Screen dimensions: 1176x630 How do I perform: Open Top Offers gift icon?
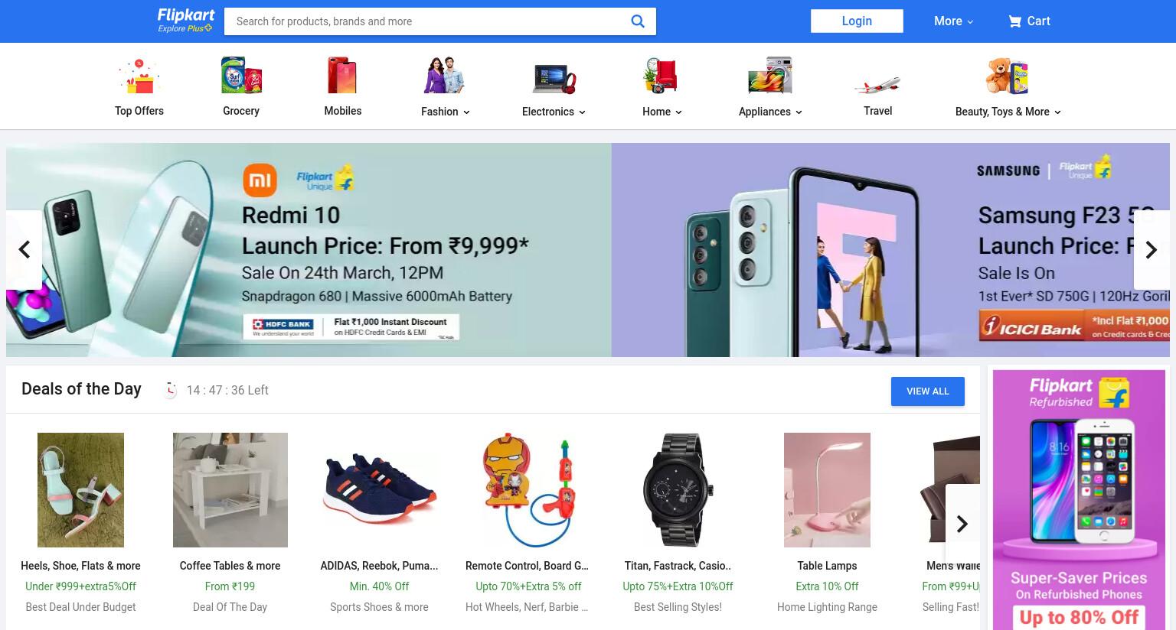click(x=139, y=76)
